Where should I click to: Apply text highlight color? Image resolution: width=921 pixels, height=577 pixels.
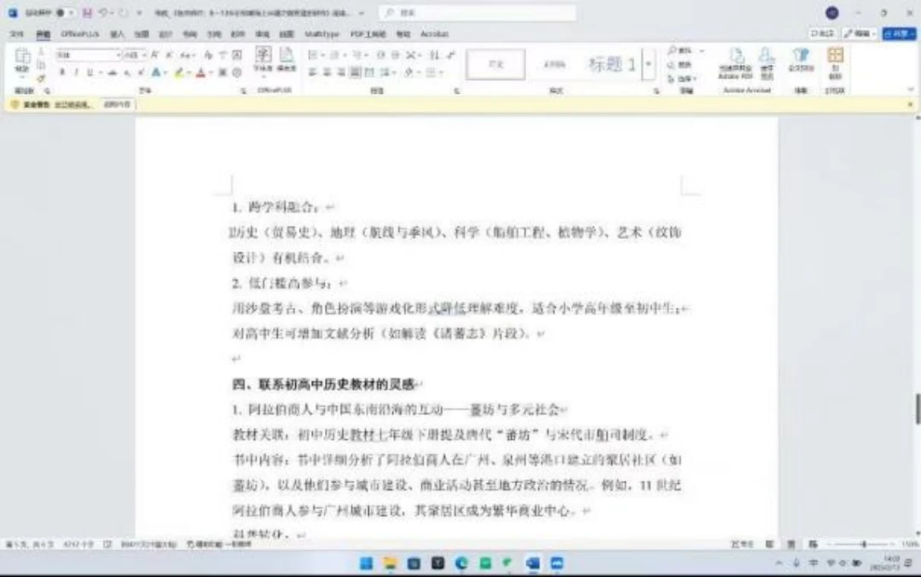pos(179,72)
